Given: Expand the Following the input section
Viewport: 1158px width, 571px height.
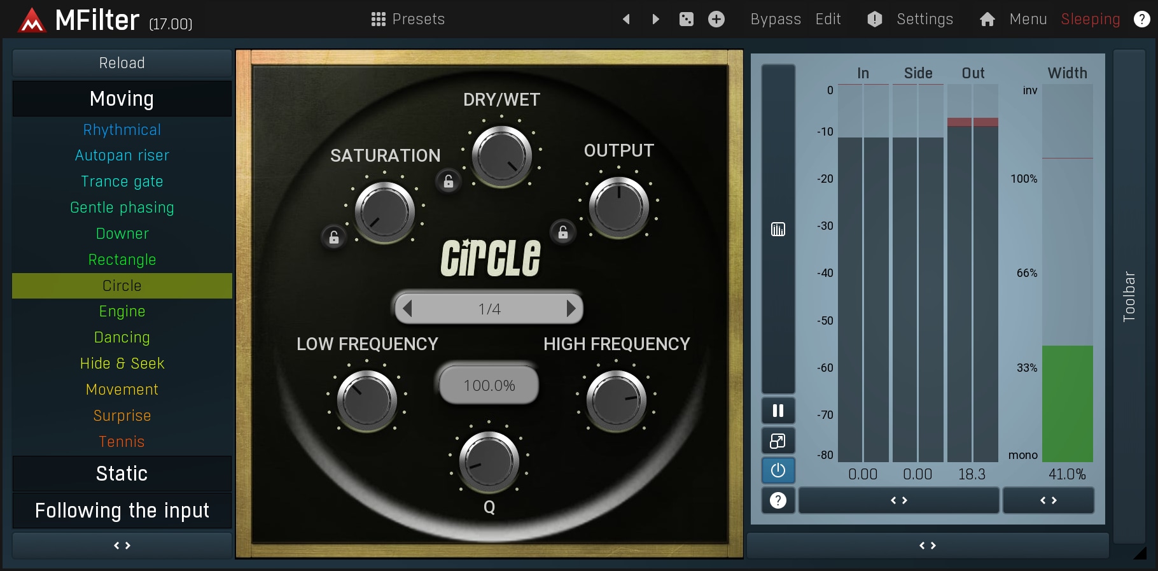Looking at the screenshot, I should (122, 511).
